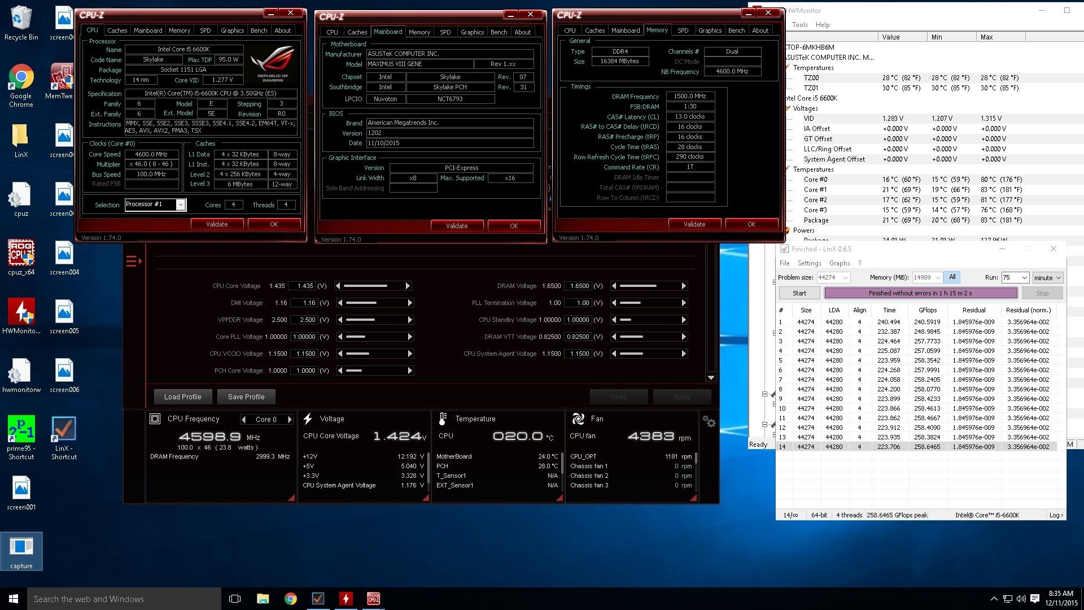Open the screen004 image file icon
This screenshot has width=1084, height=610.
click(x=64, y=258)
